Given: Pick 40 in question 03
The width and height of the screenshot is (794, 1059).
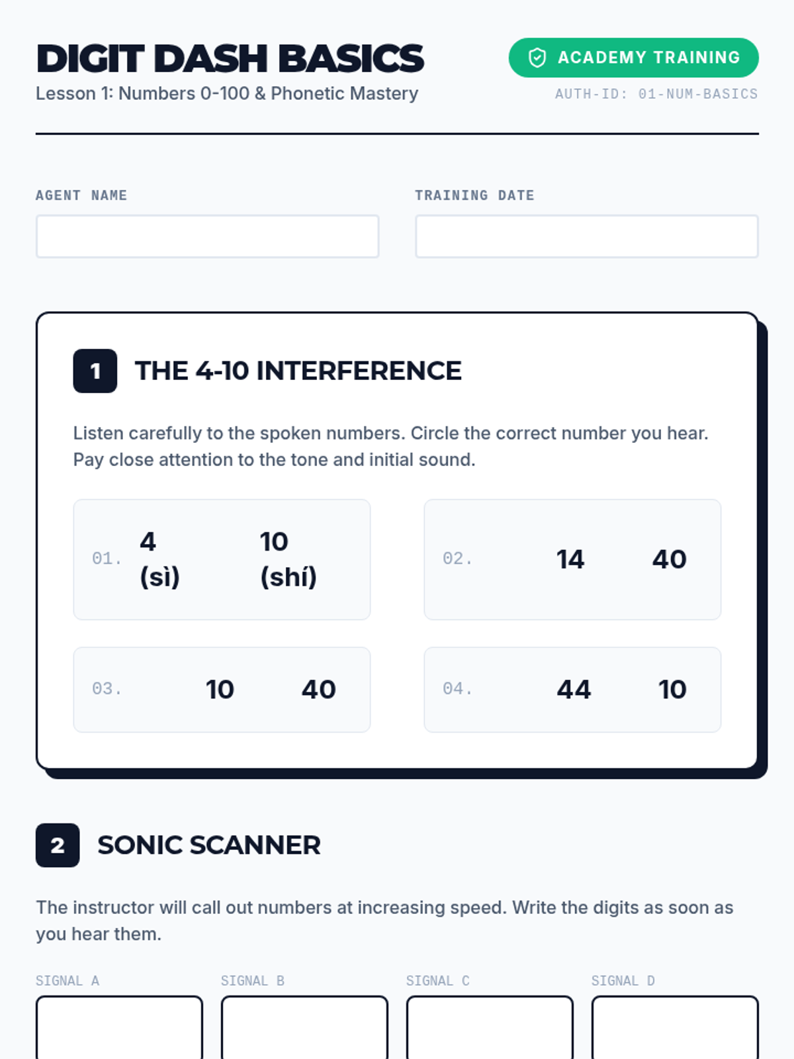Looking at the screenshot, I should 319,690.
